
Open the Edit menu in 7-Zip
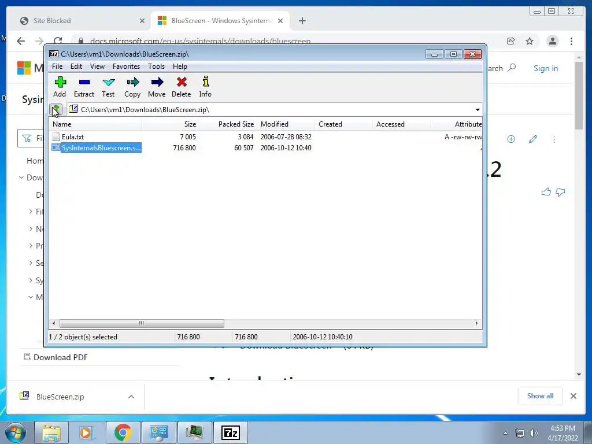pyautogui.click(x=76, y=66)
